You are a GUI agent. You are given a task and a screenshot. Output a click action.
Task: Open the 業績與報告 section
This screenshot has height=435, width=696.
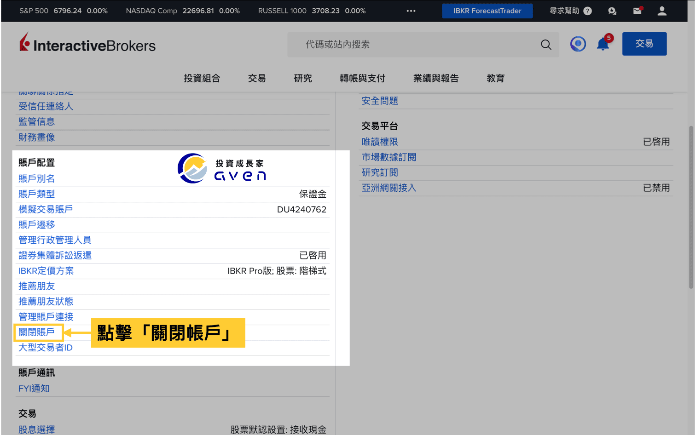click(435, 78)
